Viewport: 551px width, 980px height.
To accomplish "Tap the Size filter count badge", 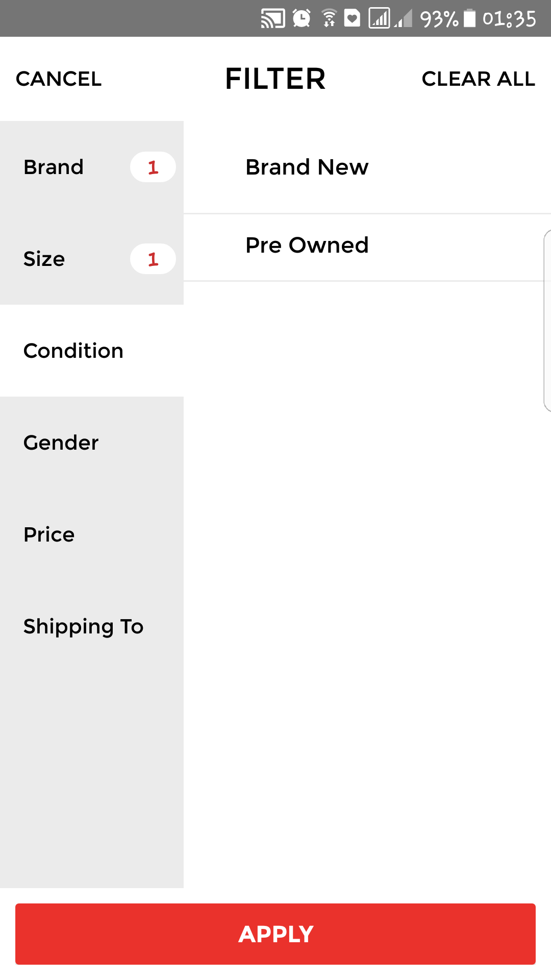I will point(153,259).
